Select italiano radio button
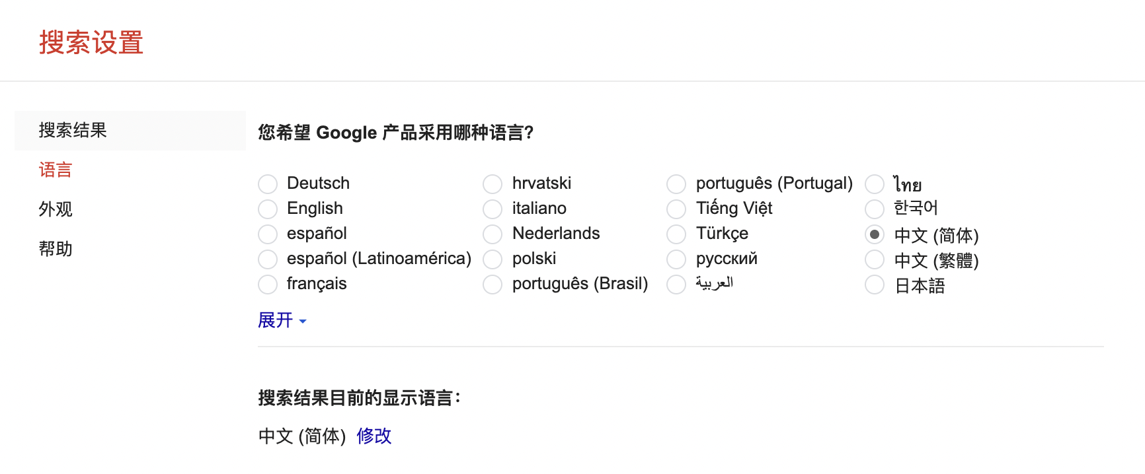The width and height of the screenshot is (1145, 474). tap(493, 209)
